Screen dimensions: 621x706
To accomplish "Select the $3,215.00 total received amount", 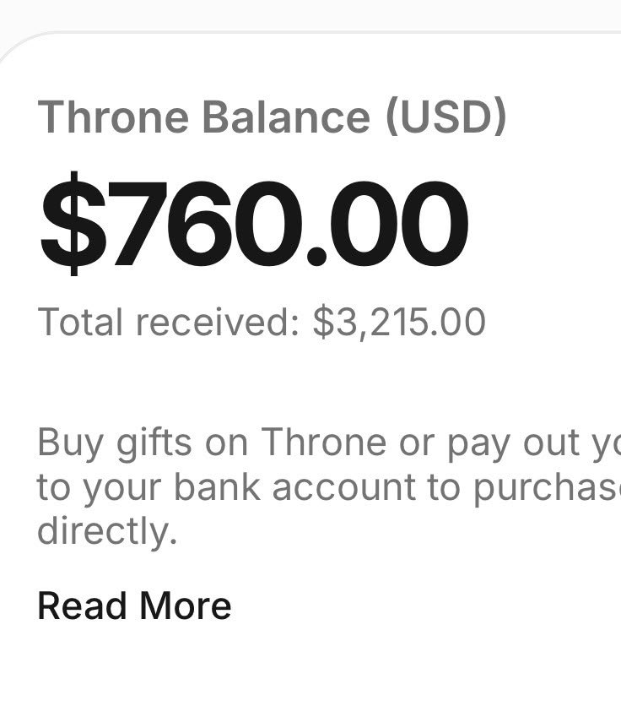I will (399, 323).
